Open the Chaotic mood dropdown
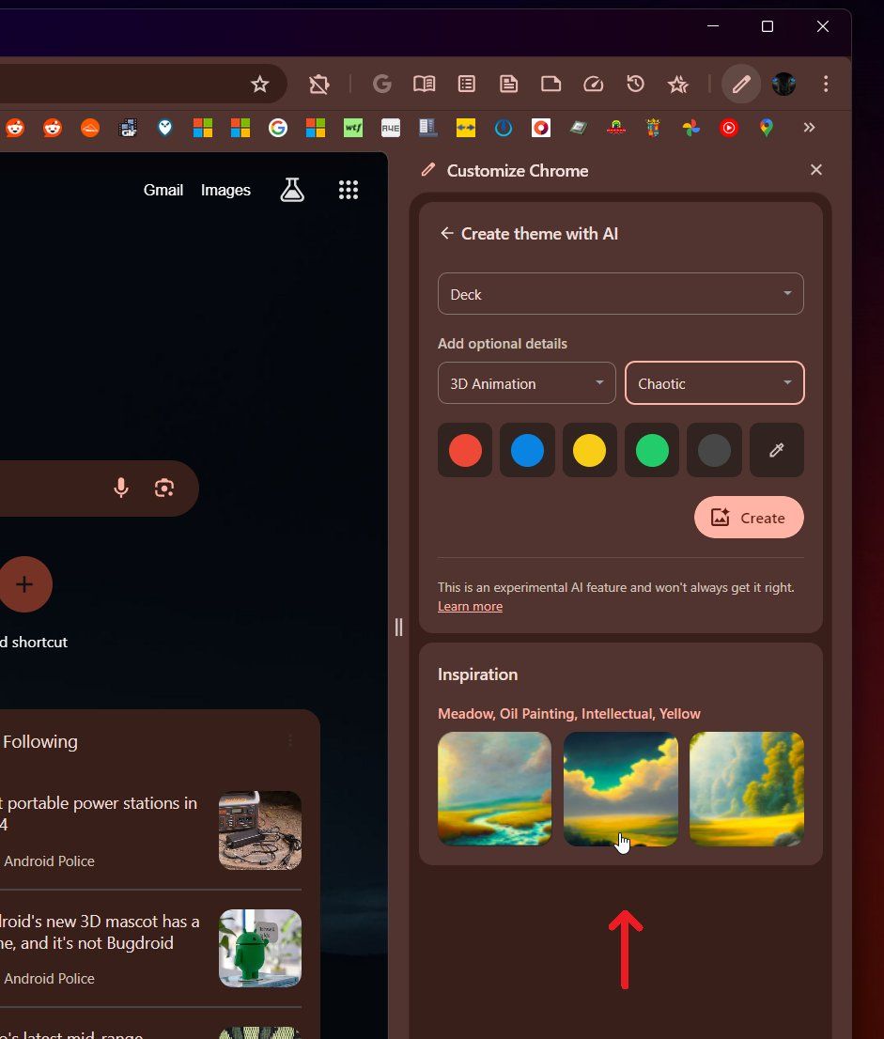884x1039 pixels. point(714,383)
